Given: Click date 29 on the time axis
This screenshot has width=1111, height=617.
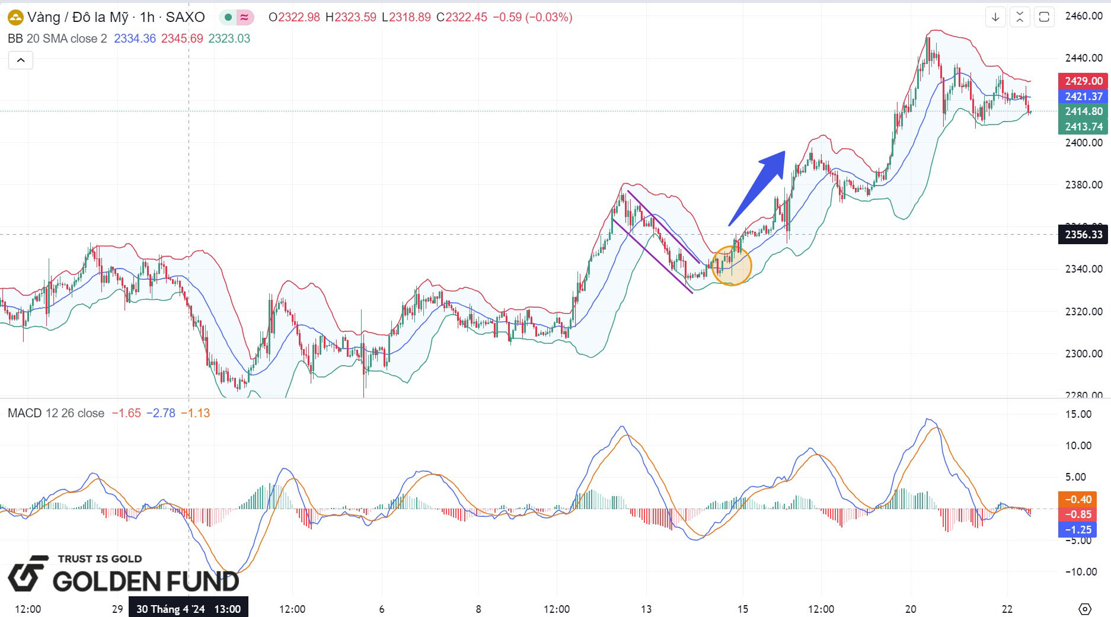Looking at the screenshot, I should click(x=117, y=609).
